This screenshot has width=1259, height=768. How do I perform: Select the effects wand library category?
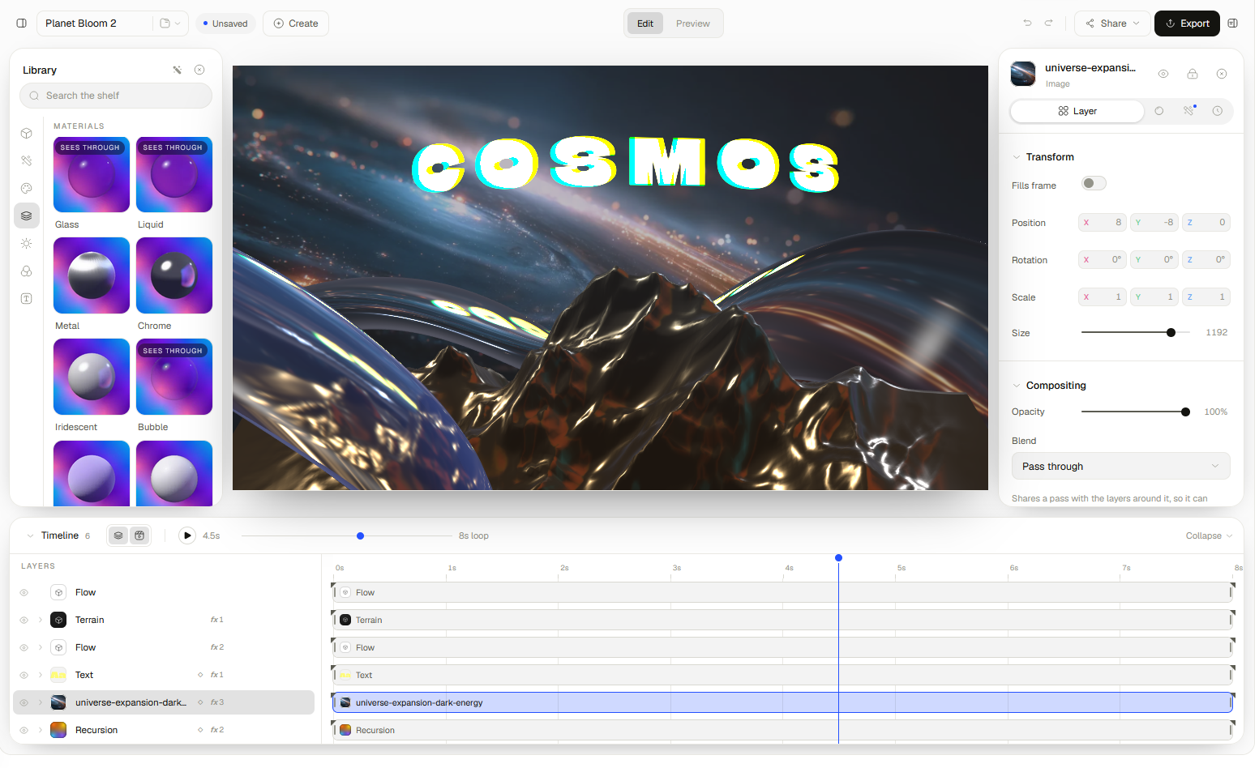pos(27,161)
